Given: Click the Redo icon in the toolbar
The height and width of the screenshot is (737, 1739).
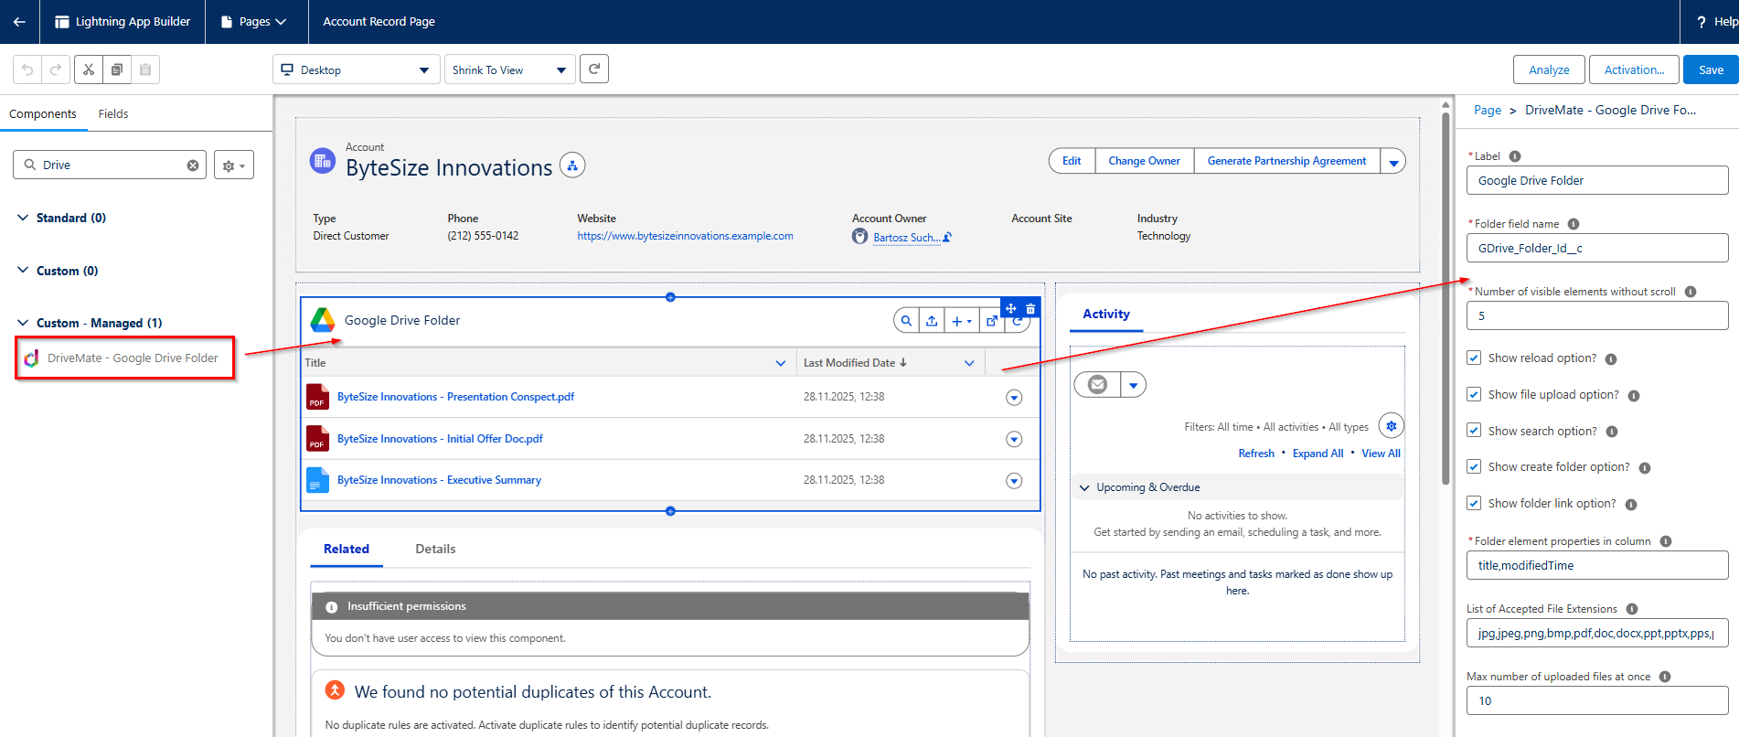Looking at the screenshot, I should pos(56,69).
